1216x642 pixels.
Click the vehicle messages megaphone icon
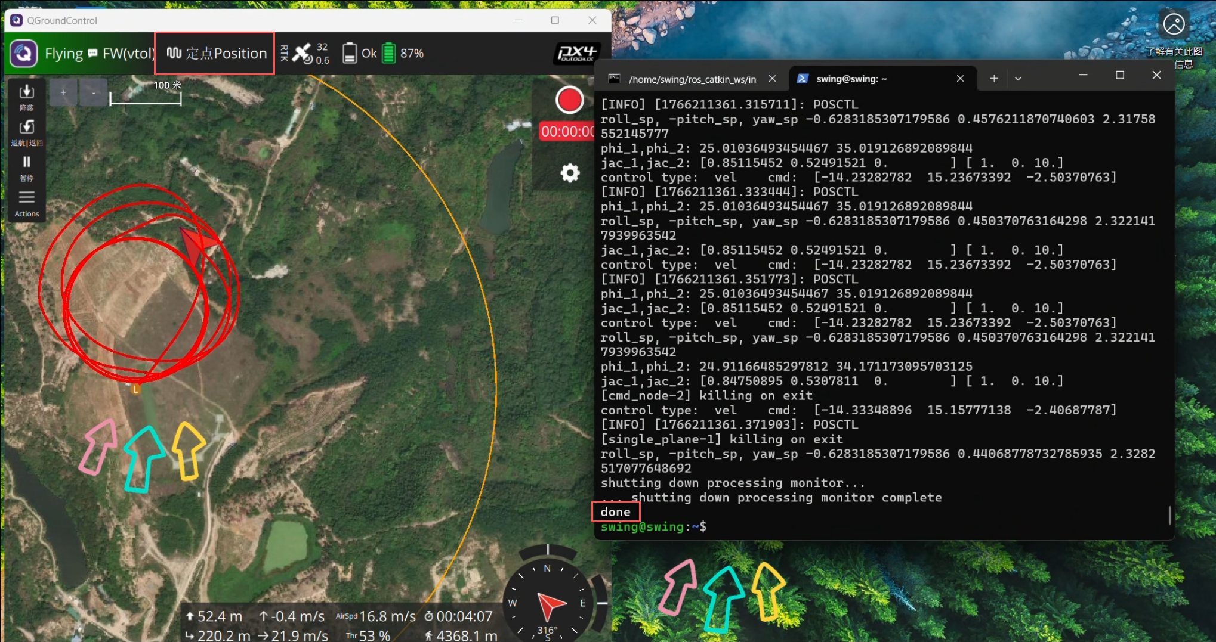pyautogui.click(x=92, y=53)
